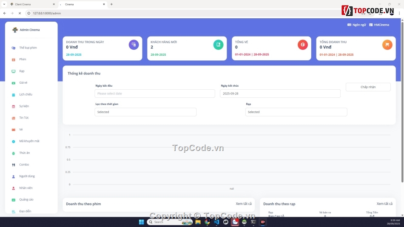Open the Ngôn ngữ language menu
This screenshot has width=404, height=227.
[x=356, y=25]
